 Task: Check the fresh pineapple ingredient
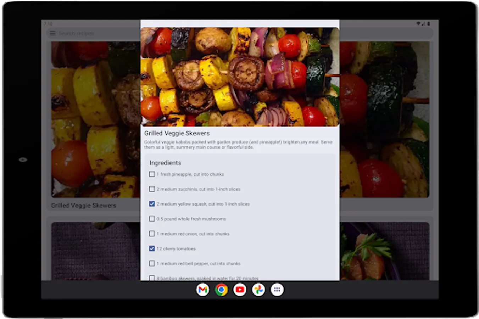pos(152,174)
